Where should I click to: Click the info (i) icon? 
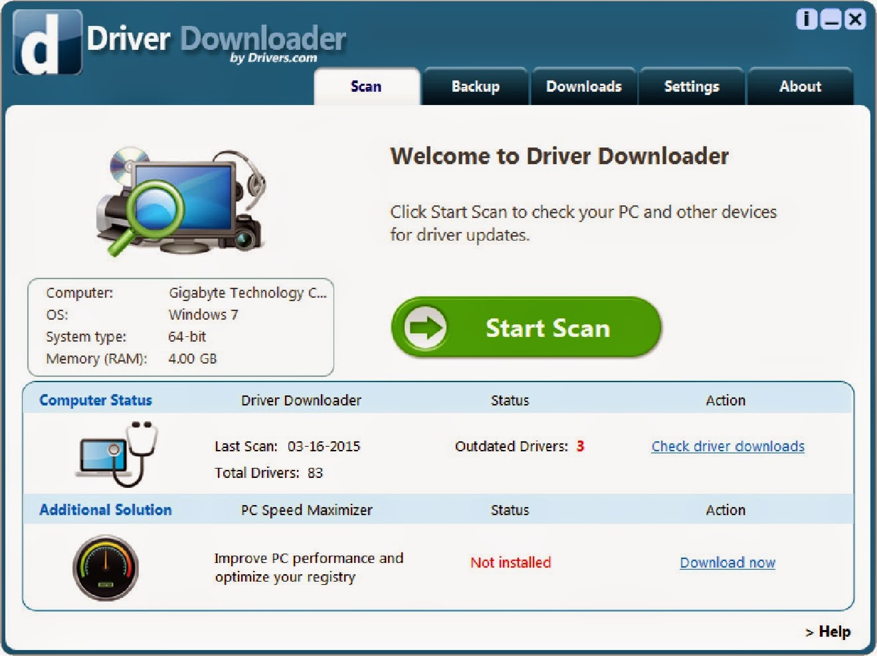806,20
